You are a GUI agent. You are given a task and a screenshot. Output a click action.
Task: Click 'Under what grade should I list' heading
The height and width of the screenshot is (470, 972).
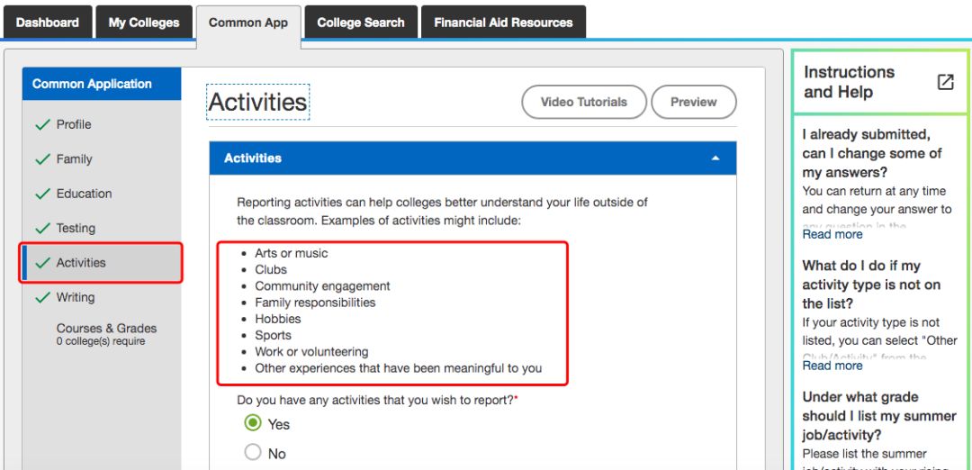tap(879, 415)
